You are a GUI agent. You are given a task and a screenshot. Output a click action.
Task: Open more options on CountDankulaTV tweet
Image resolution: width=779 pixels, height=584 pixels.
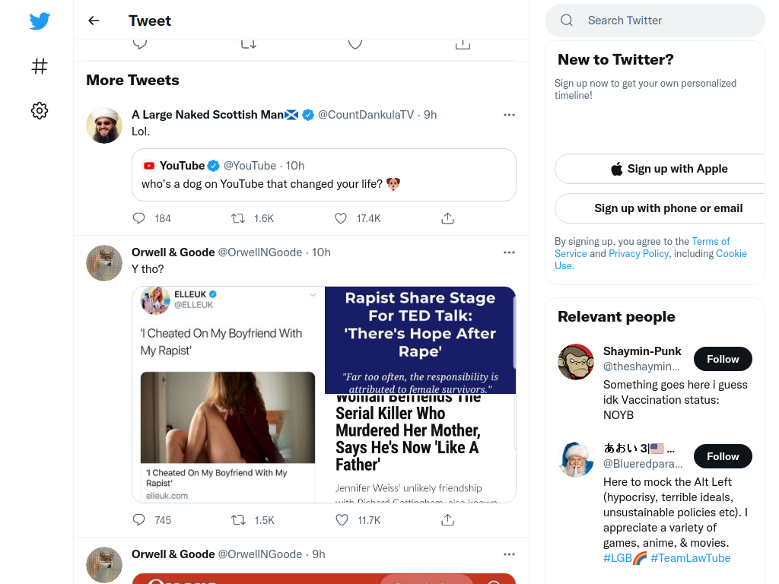coord(509,115)
